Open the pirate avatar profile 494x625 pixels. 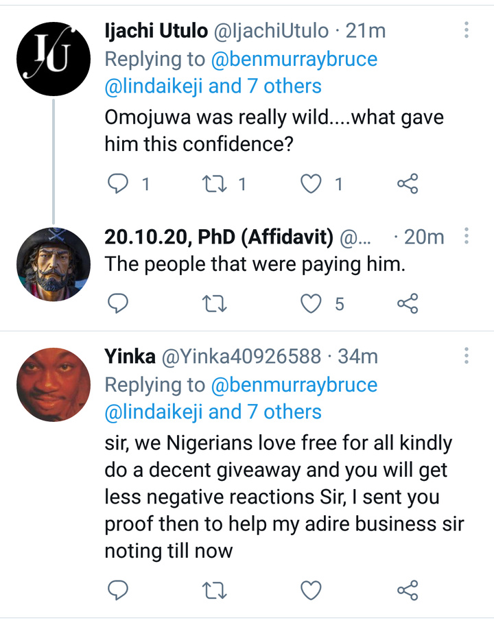(x=54, y=265)
